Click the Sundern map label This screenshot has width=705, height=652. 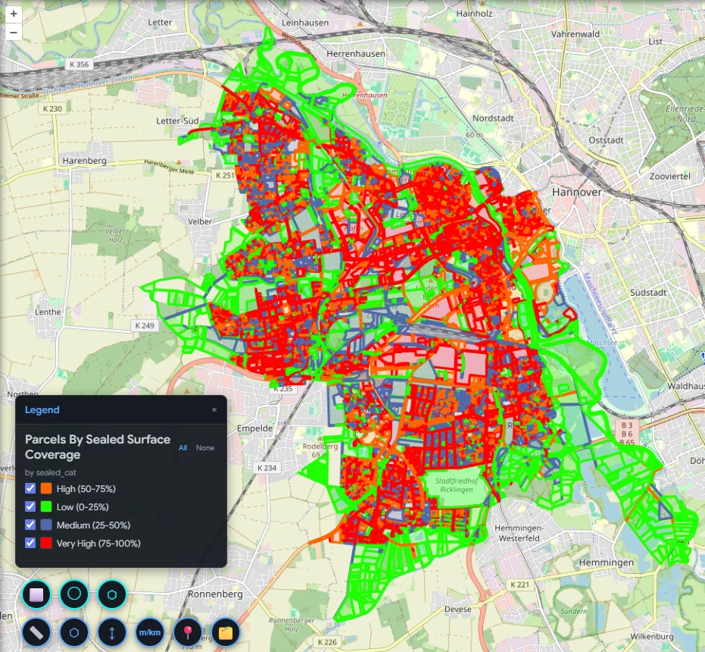pos(574,611)
